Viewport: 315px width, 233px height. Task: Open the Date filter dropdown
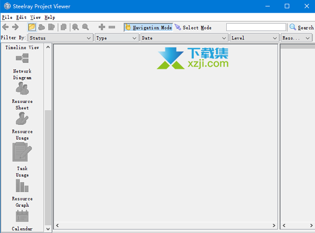184,38
